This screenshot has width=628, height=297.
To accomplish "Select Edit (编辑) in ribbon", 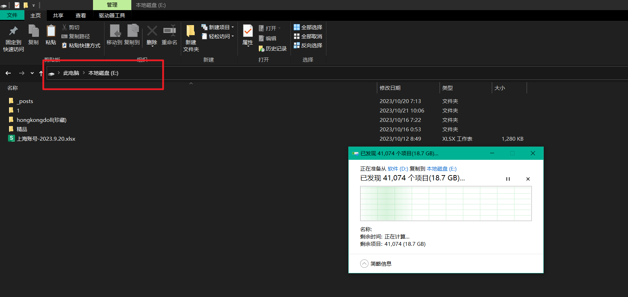I will (268, 38).
